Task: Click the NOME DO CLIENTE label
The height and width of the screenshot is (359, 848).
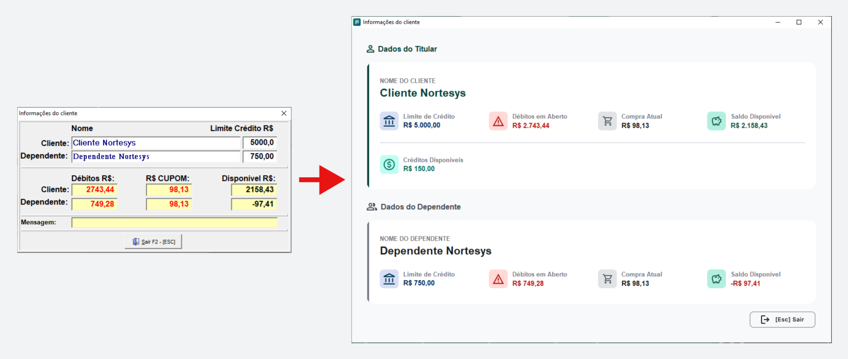Action: (x=407, y=81)
